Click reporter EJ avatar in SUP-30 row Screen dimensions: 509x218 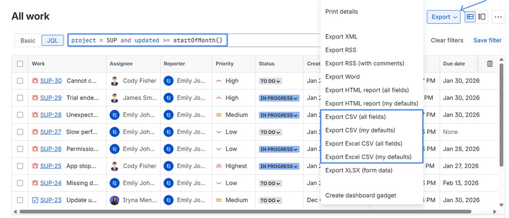coord(169,81)
